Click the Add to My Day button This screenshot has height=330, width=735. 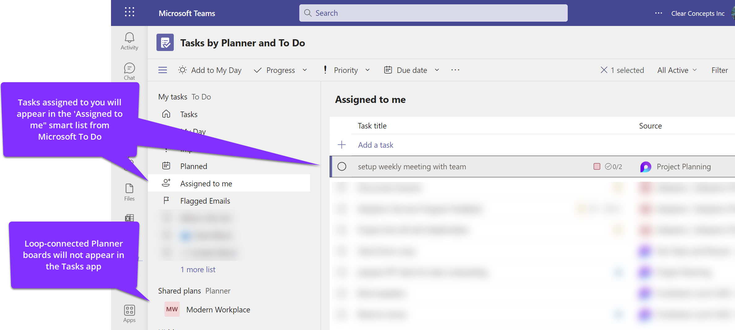(x=210, y=70)
